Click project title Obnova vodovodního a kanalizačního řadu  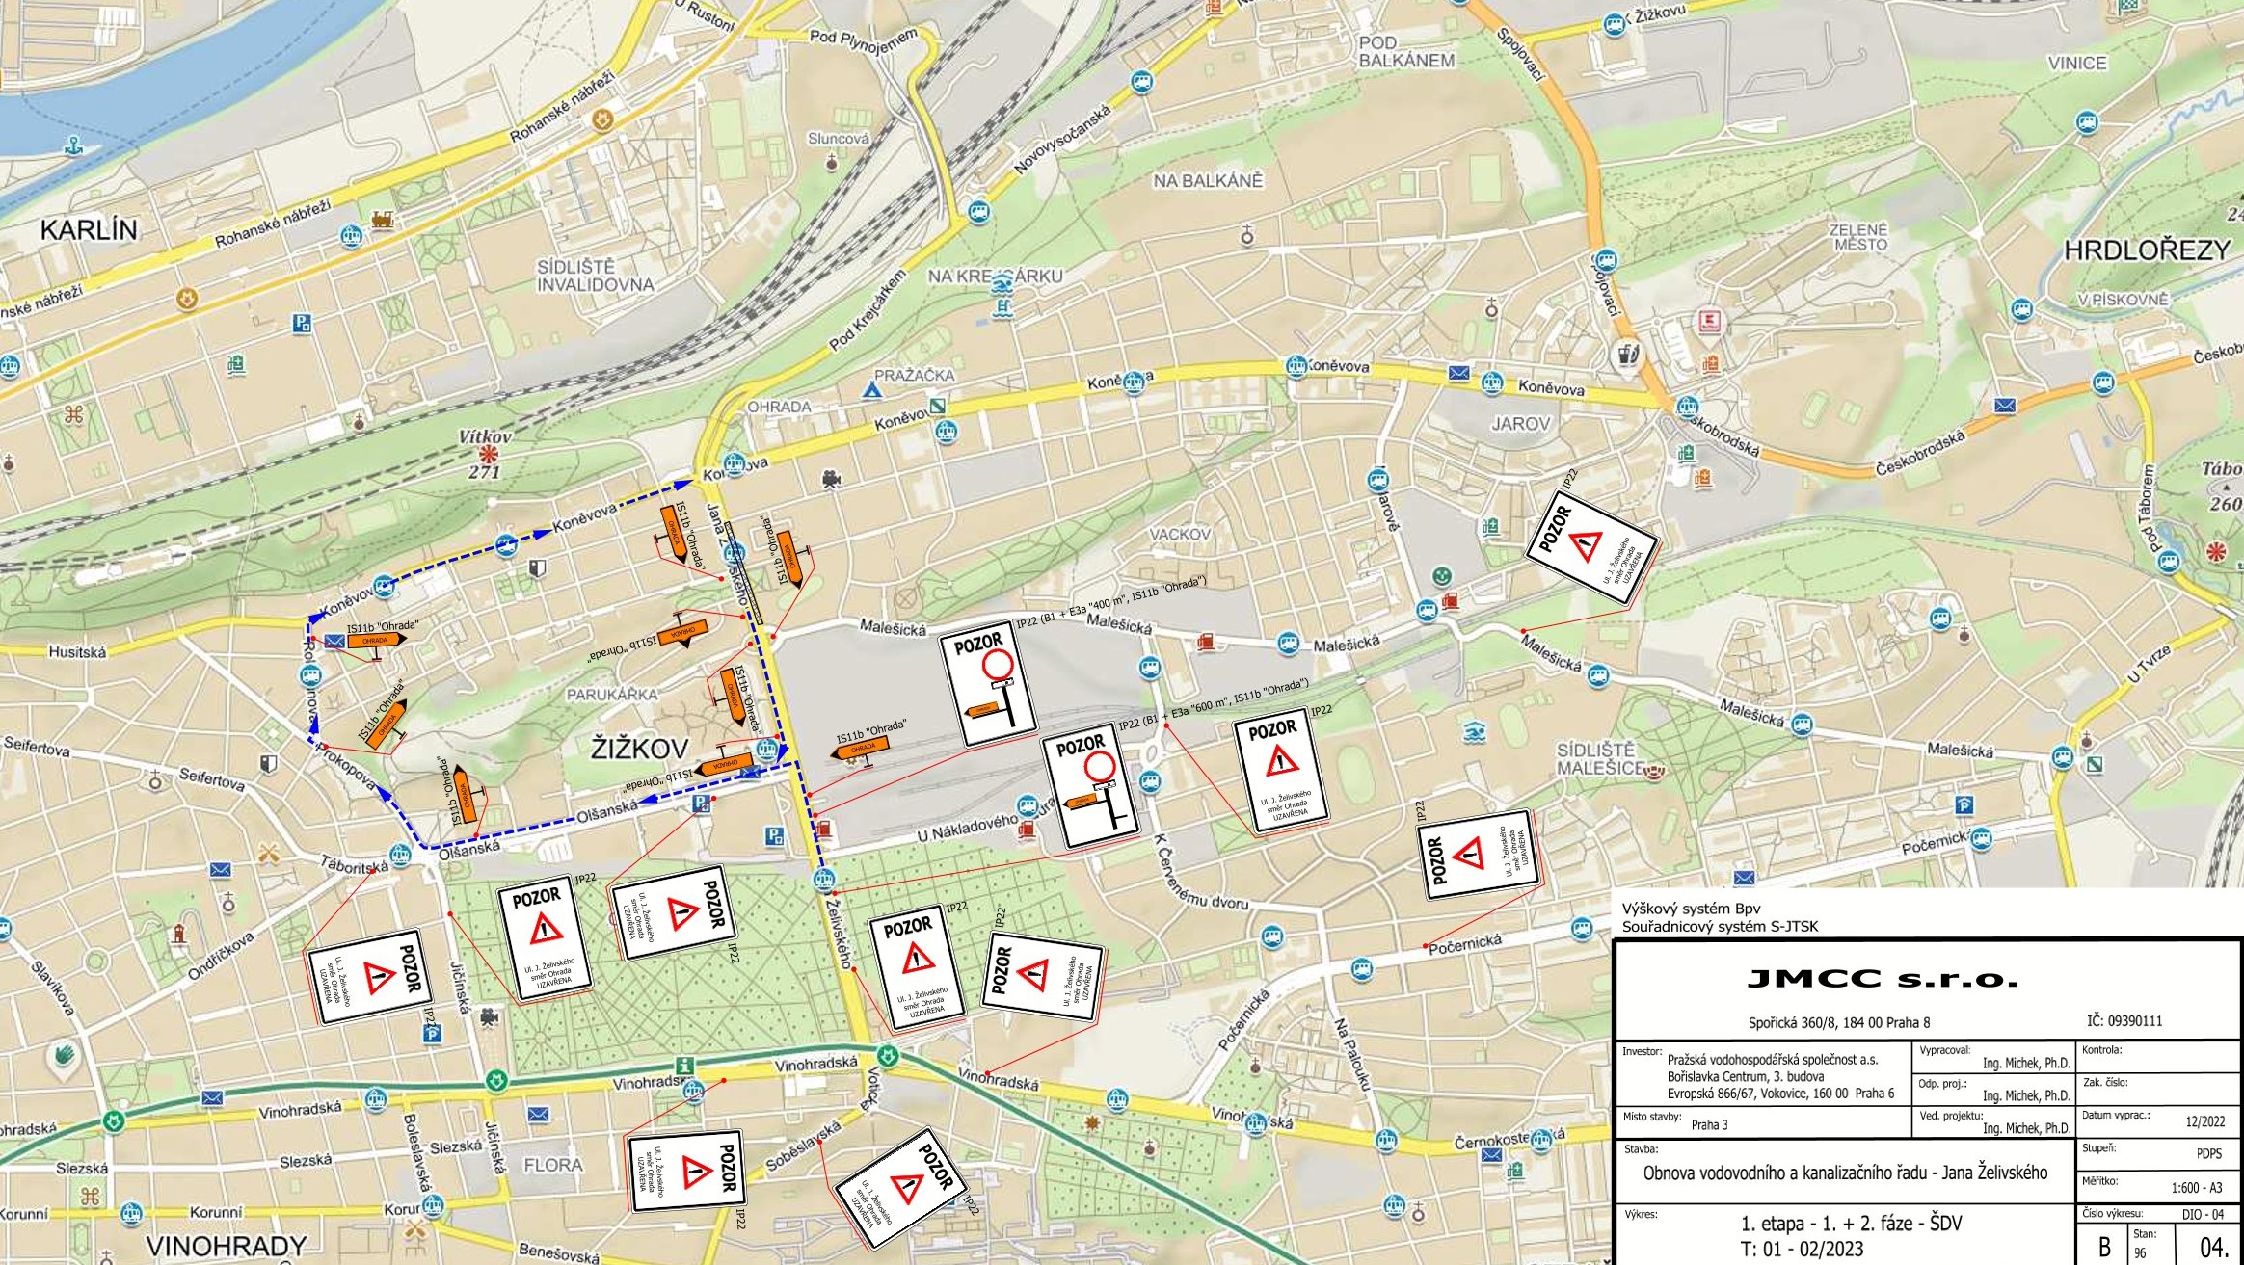pyautogui.click(x=1845, y=1173)
